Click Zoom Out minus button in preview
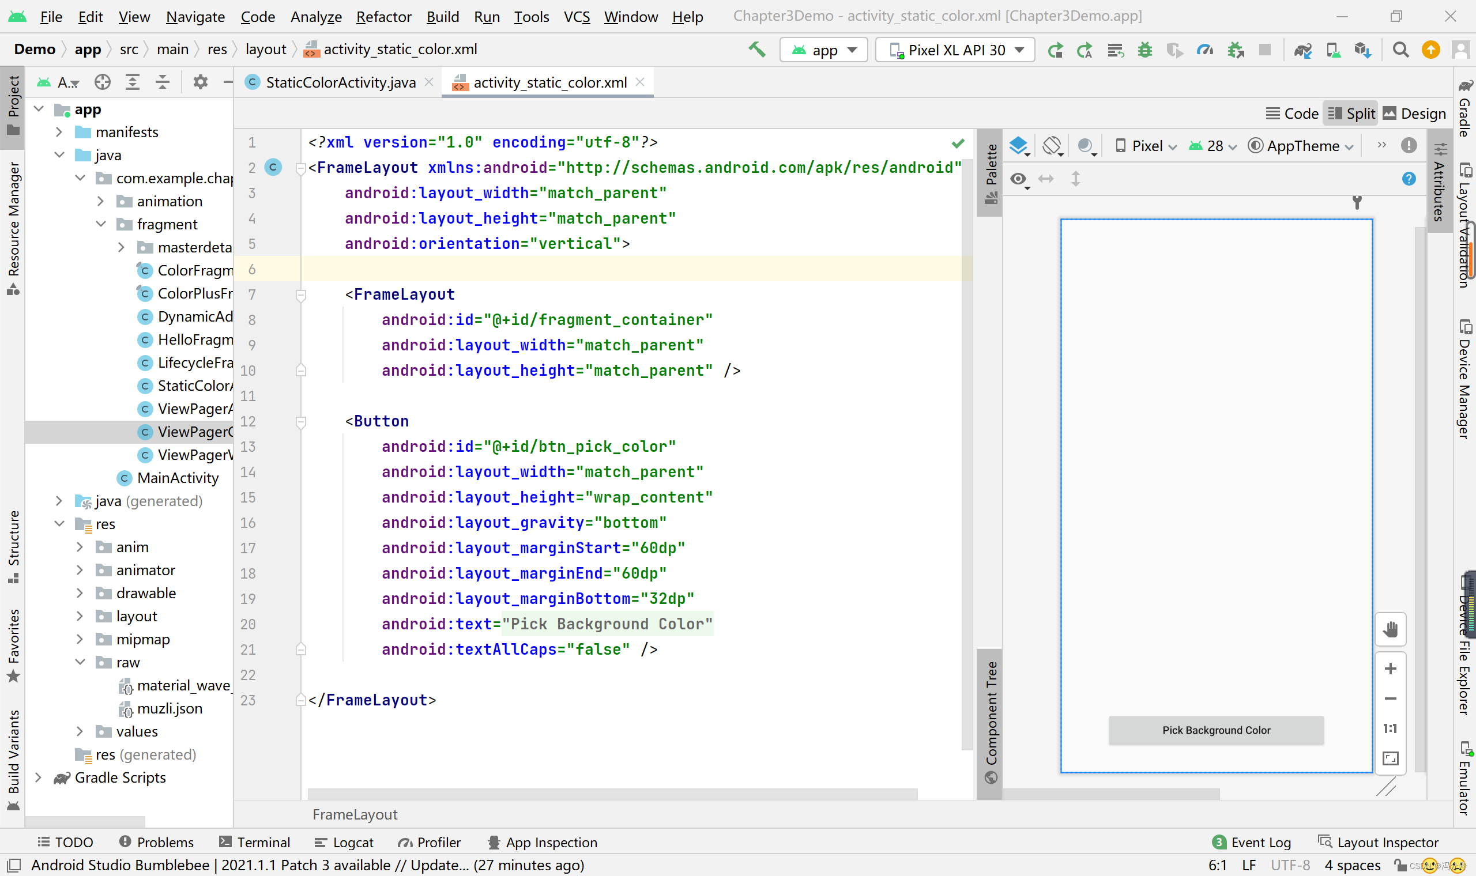Viewport: 1476px width, 876px height. click(1391, 699)
